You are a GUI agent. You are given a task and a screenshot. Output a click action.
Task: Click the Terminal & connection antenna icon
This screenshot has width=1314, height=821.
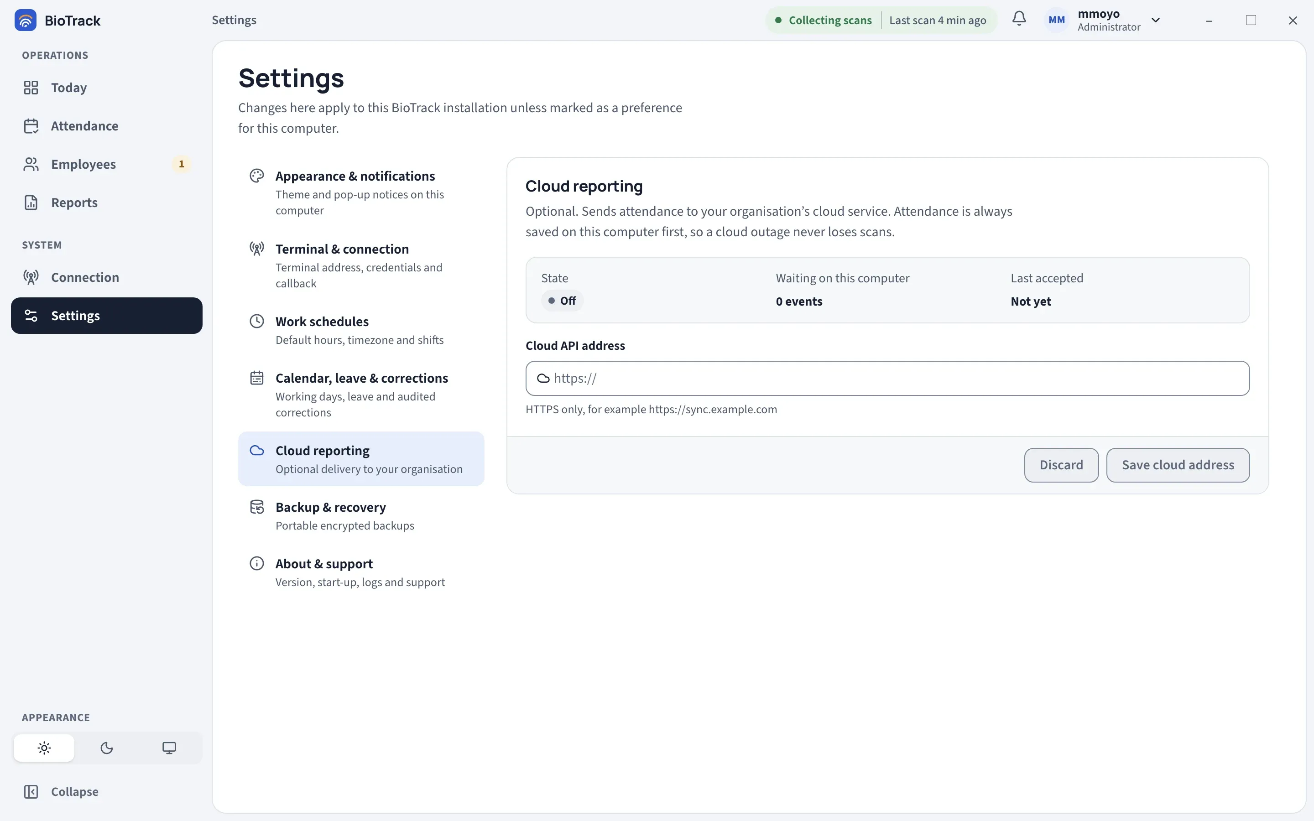pyautogui.click(x=257, y=249)
